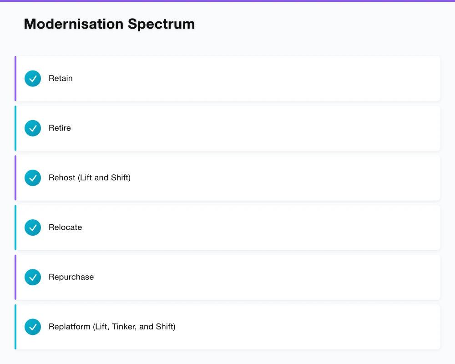Select the check badge next to Repurchase
This screenshot has width=455, height=364.
click(x=33, y=277)
